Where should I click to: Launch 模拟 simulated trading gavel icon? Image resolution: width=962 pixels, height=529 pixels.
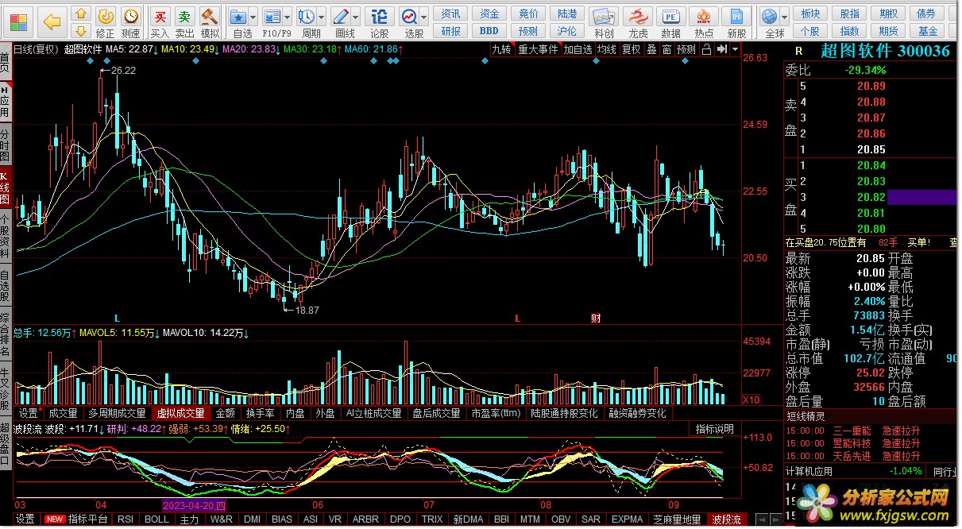210,22
